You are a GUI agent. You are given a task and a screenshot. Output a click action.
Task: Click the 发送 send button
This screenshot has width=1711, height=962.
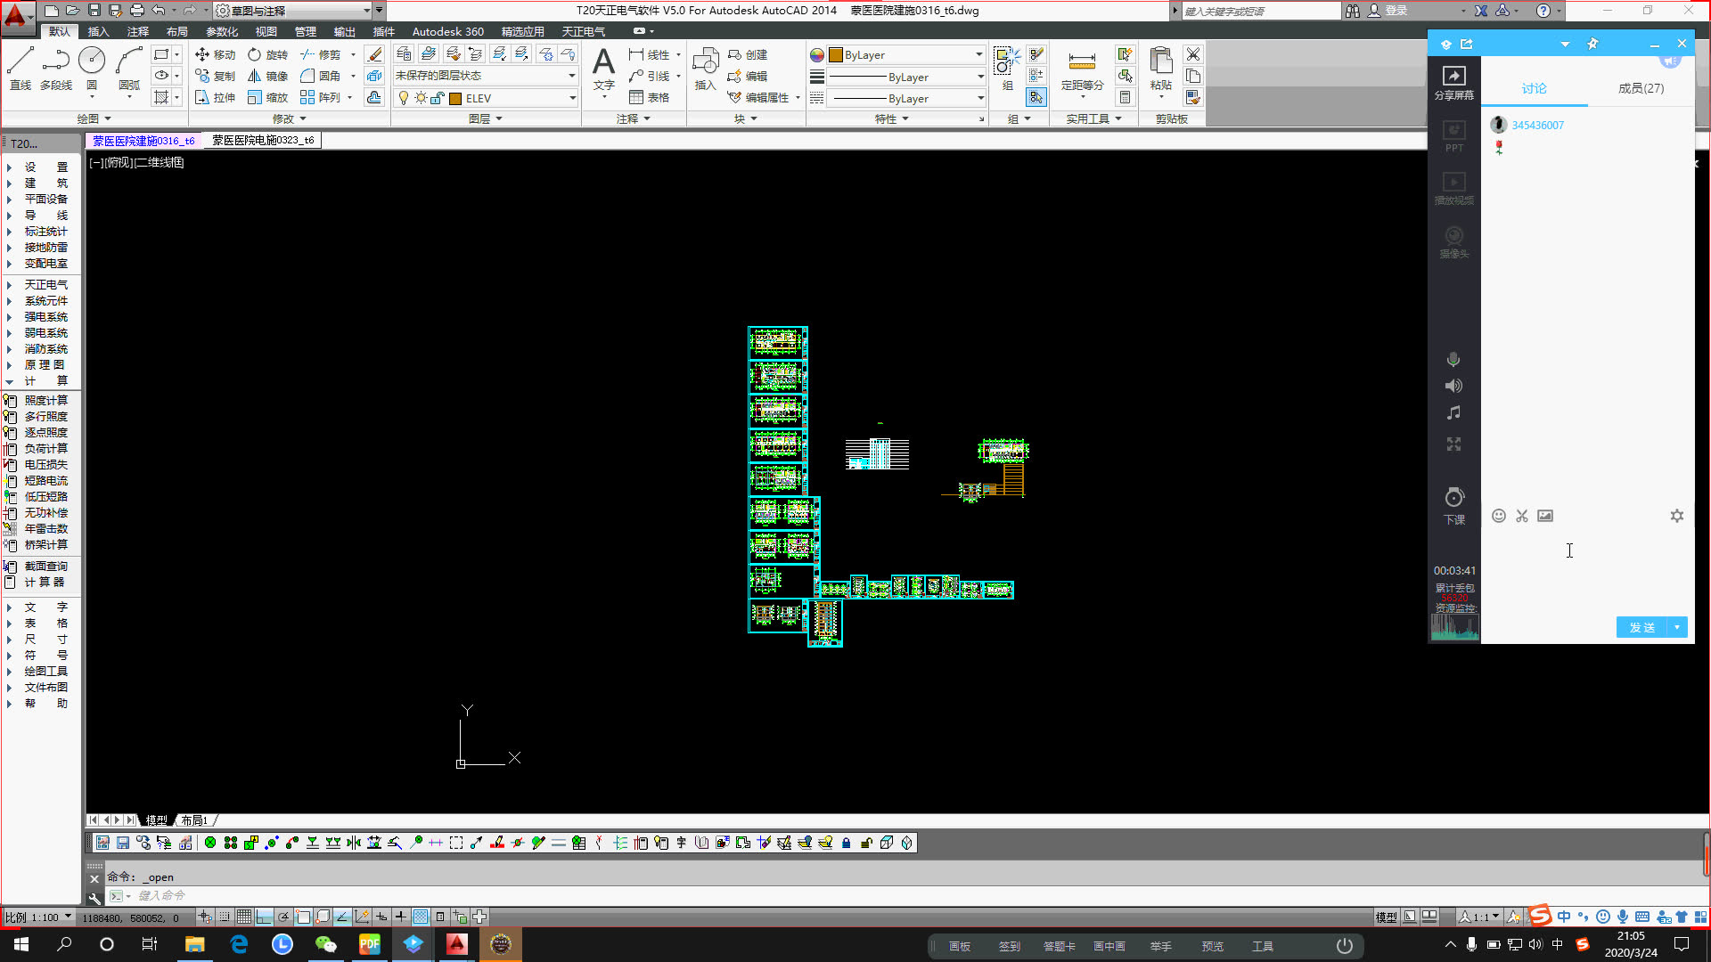point(1642,627)
